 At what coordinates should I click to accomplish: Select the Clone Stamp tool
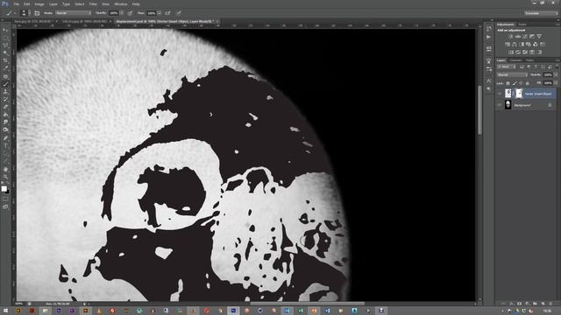coord(5,91)
